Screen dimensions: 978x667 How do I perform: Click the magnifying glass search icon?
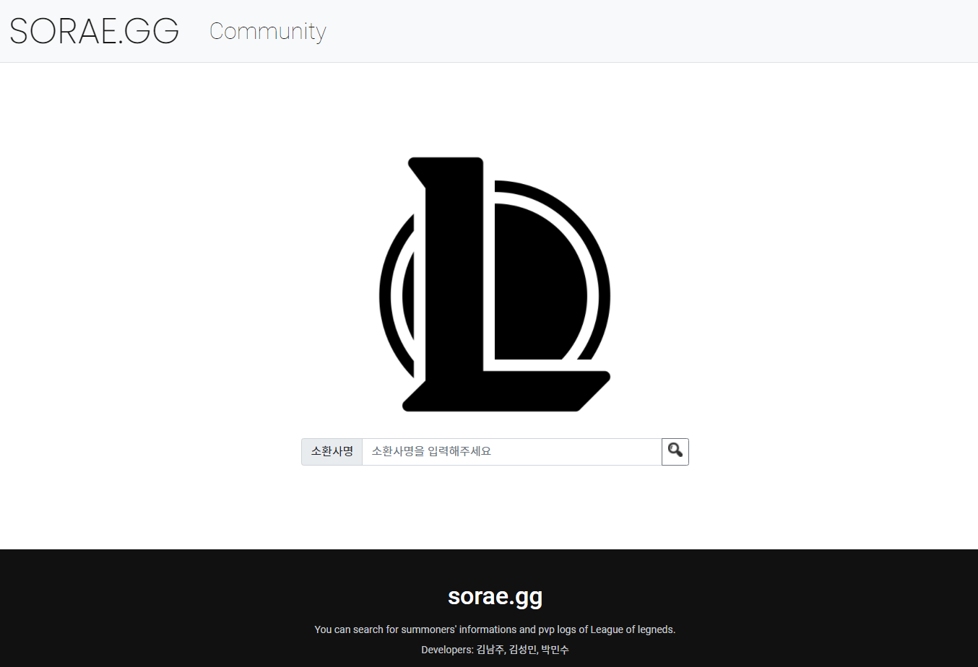675,452
